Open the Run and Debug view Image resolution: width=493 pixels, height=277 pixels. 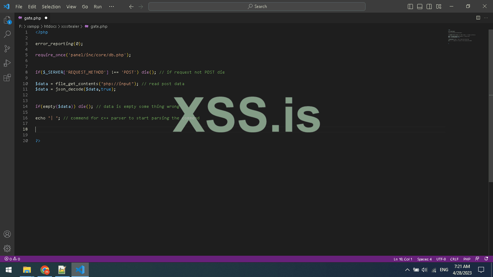coord(7,63)
